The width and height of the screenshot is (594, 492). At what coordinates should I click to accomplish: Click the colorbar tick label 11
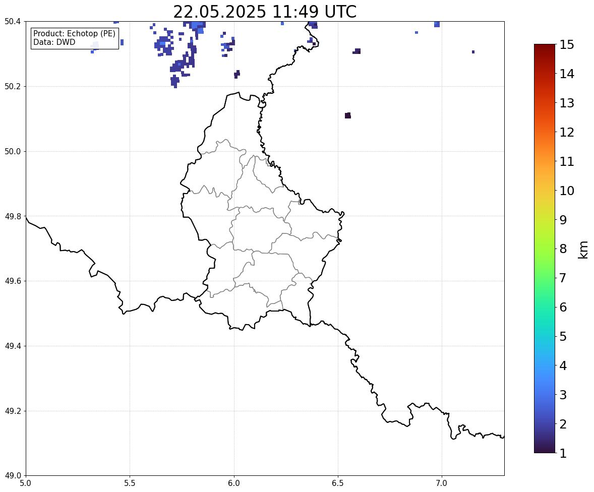coord(567,161)
